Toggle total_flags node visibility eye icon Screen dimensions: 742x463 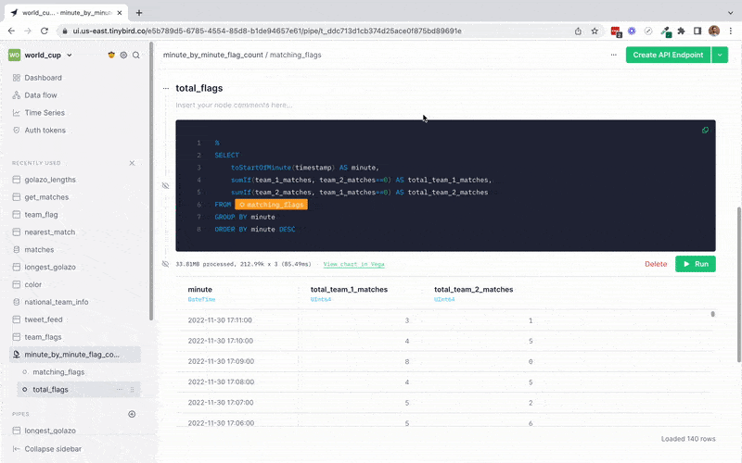click(x=166, y=185)
